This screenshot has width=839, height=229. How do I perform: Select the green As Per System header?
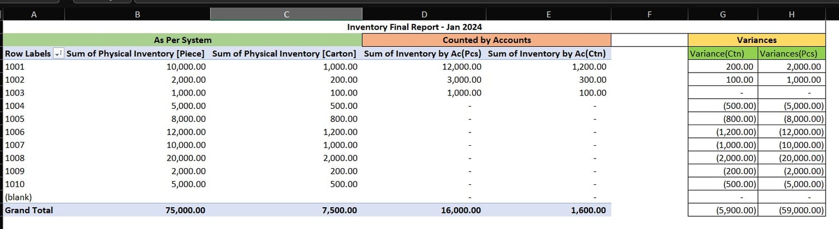tap(183, 40)
